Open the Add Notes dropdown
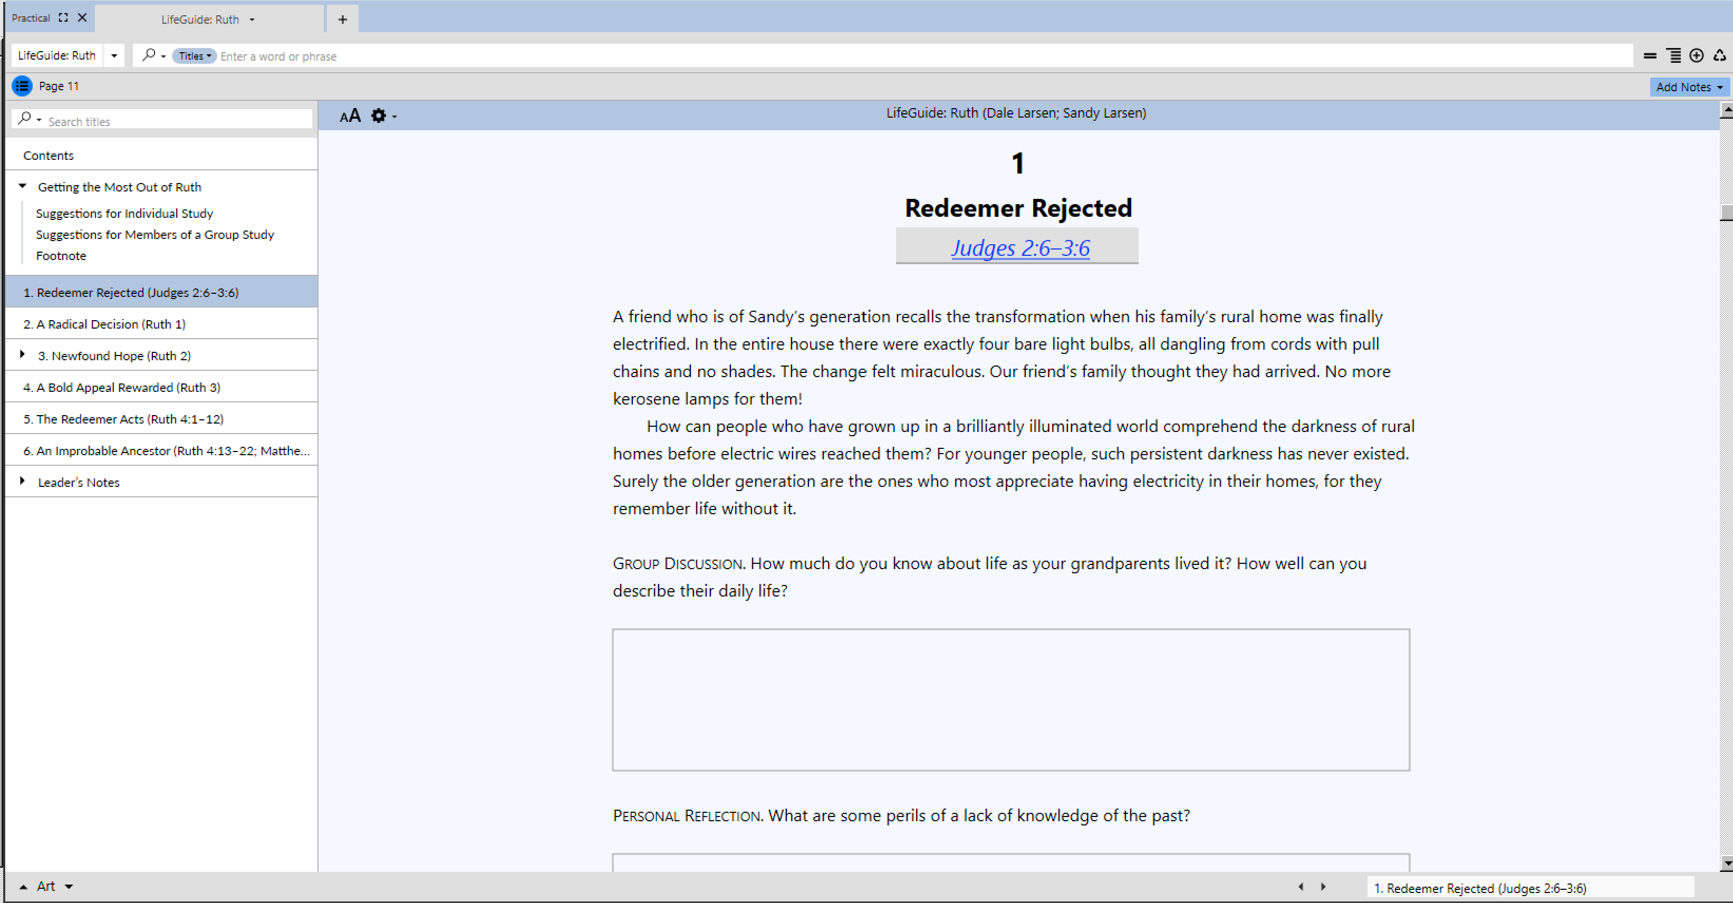This screenshot has height=903, width=1733. (1689, 87)
